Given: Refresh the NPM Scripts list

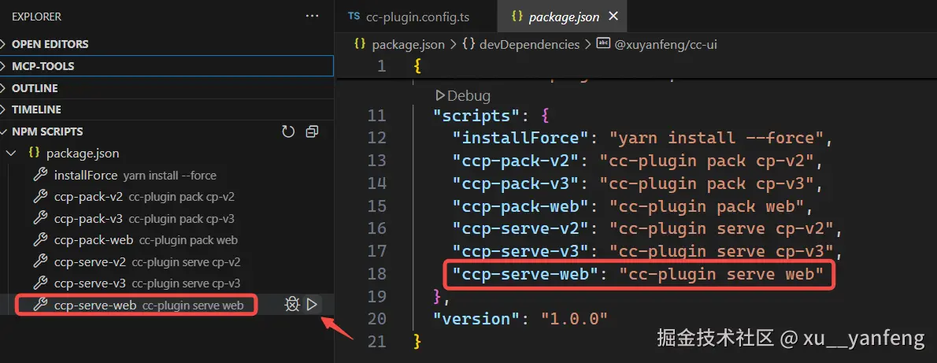Looking at the screenshot, I should tap(288, 131).
